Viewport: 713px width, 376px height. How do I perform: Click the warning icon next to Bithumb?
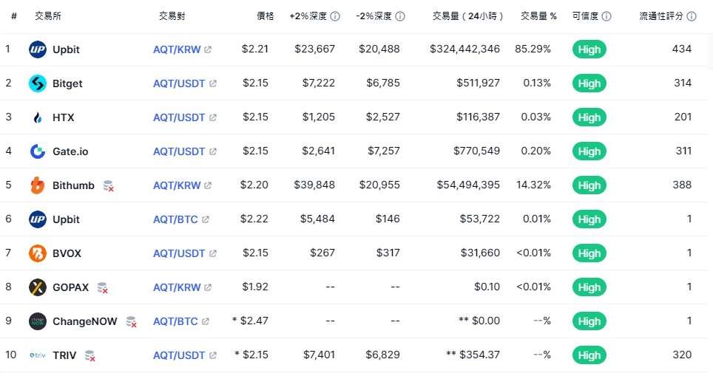pos(108,186)
